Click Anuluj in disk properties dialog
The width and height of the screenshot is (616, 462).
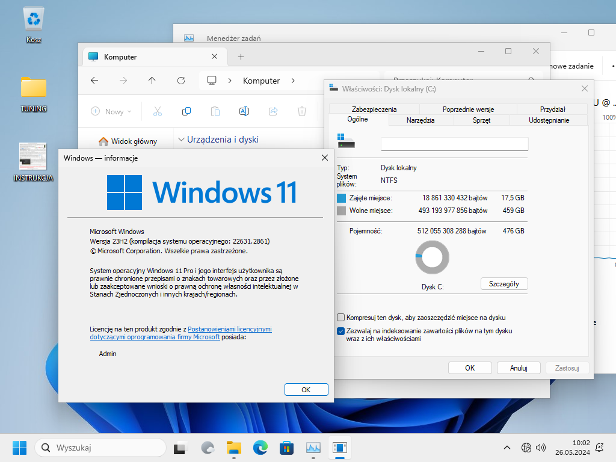pos(519,368)
